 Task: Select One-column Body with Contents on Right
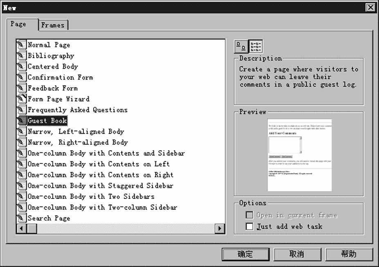coord(100,175)
